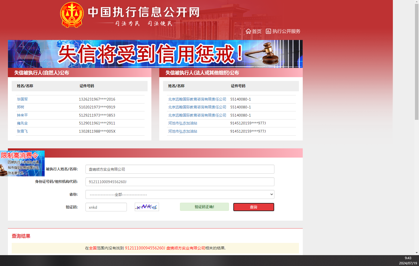Open the record for 张雪飞
Viewport: 419px width, 266px height.
(x=22, y=131)
